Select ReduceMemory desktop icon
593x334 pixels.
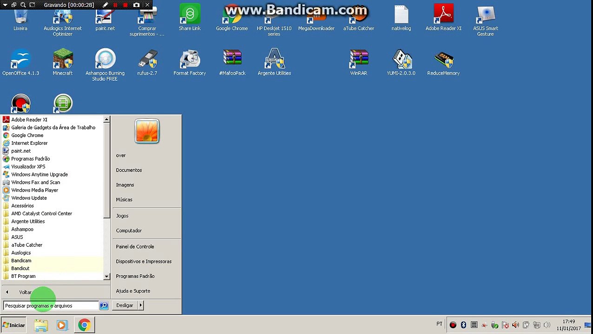point(443,62)
